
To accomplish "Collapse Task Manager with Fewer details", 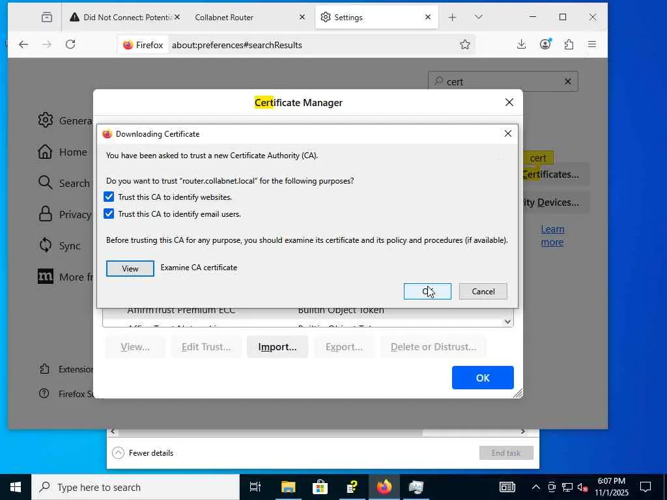I will [x=143, y=453].
